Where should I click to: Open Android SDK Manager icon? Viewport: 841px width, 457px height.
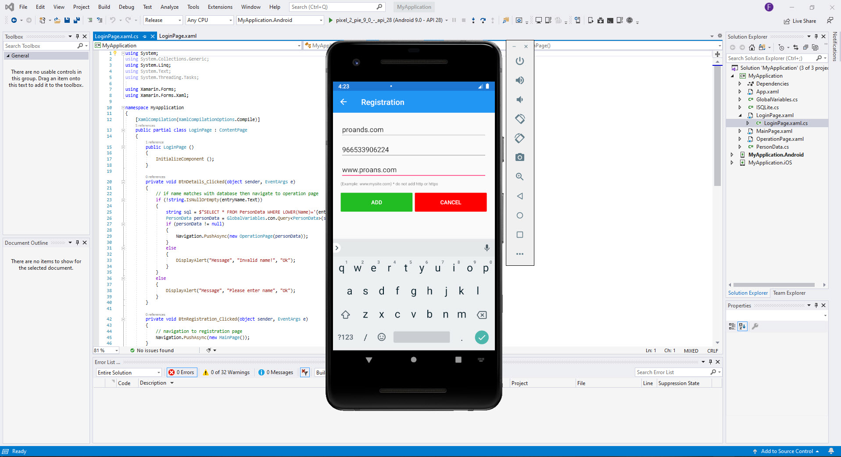click(600, 20)
